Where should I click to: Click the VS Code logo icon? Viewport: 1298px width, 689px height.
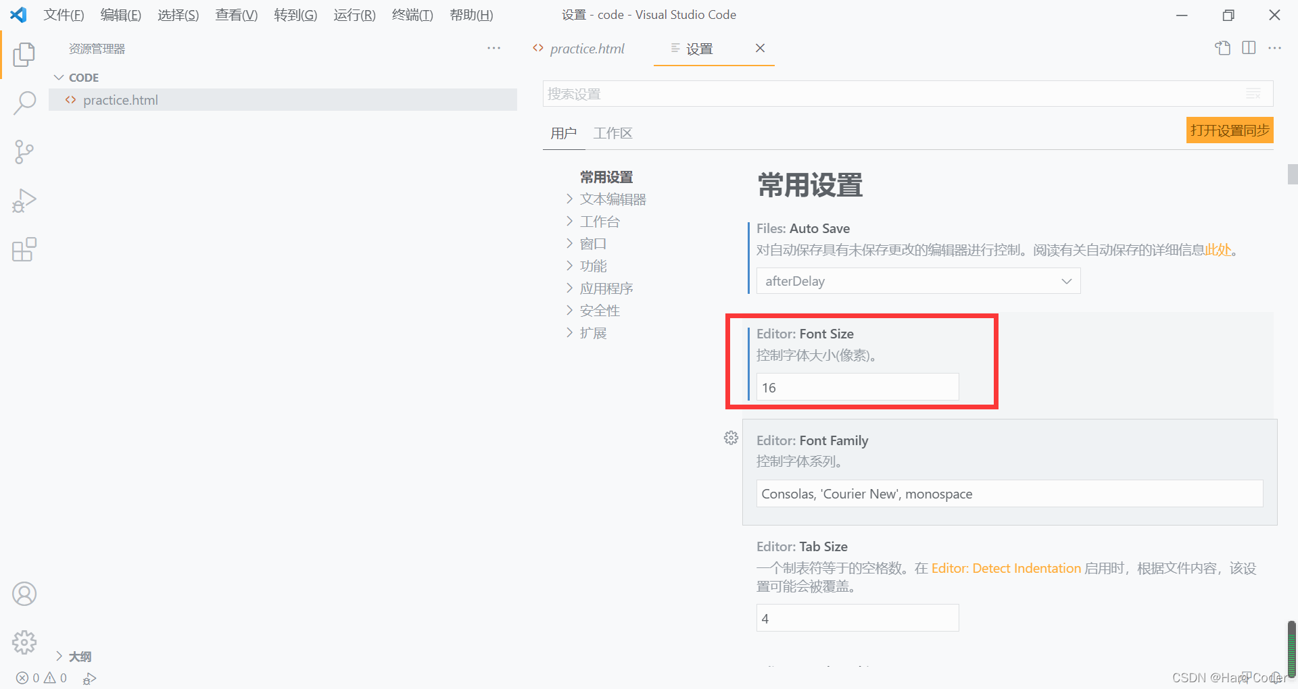(18, 14)
